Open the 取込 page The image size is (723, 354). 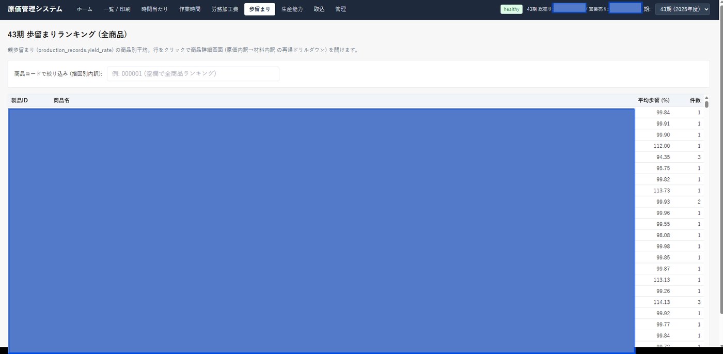(319, 9)
